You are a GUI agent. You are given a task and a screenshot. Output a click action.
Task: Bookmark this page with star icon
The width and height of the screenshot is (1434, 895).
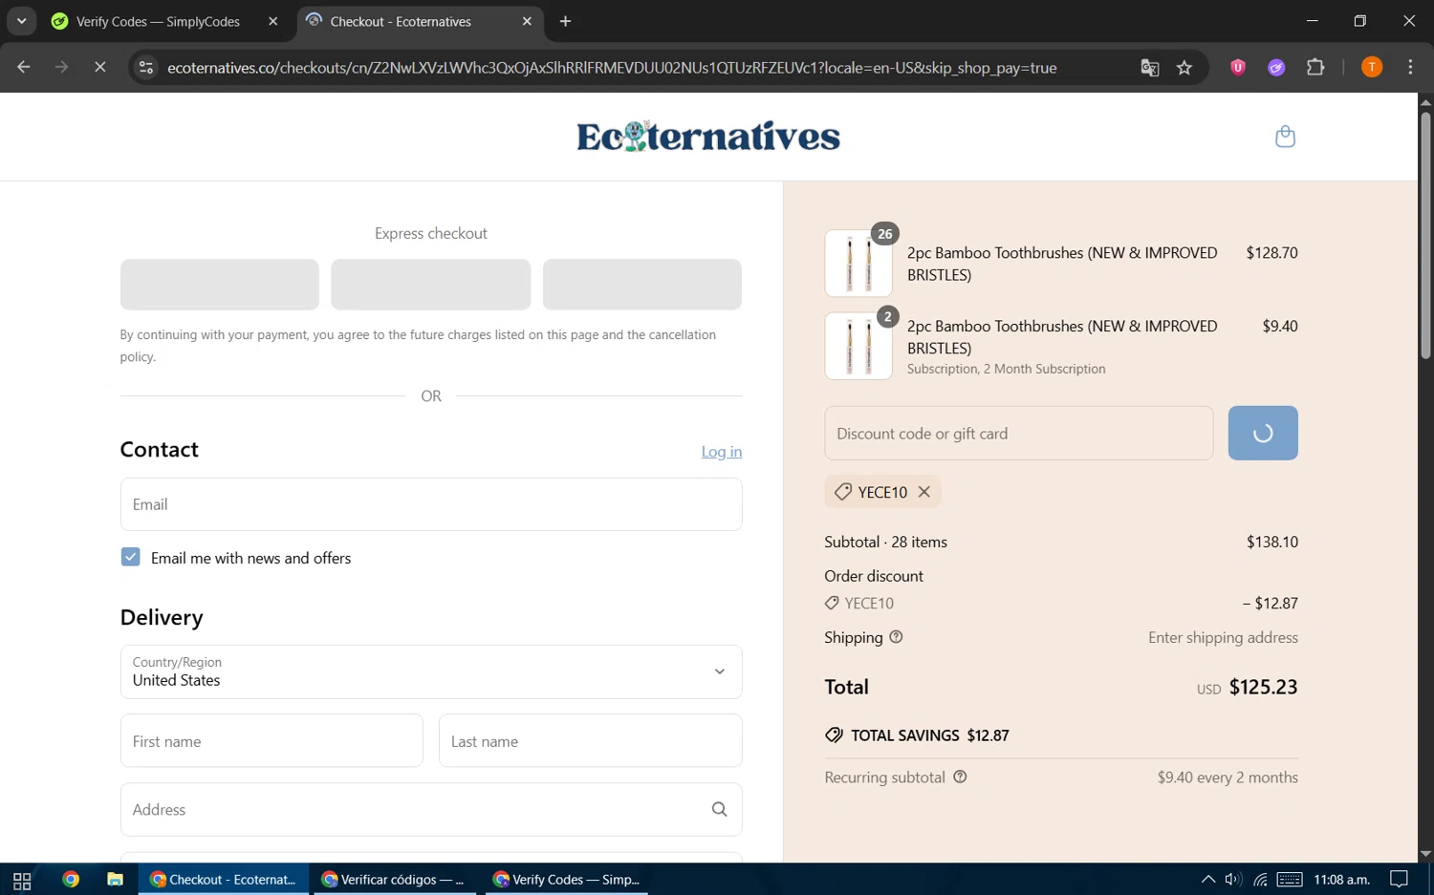click(x=1184, y=68)
